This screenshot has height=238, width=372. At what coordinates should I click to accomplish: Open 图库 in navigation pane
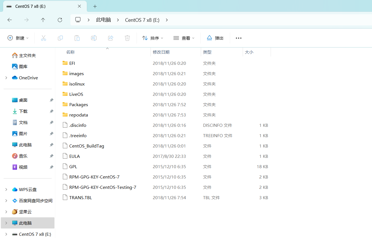click(x=23, y=66)
